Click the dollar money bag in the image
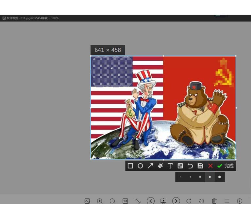 130,109
